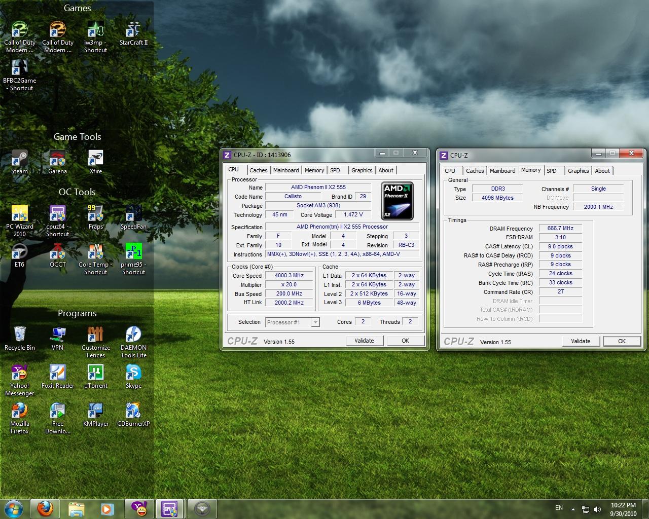Click OK in CPU-Z ID window

pos(405,341)
